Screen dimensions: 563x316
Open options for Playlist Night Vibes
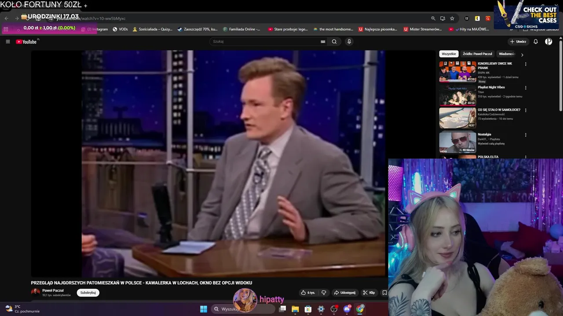click(x=526, y=88)
